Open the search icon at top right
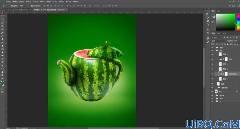This screenshot has width=240, height=129. click(x=230, y=6)
